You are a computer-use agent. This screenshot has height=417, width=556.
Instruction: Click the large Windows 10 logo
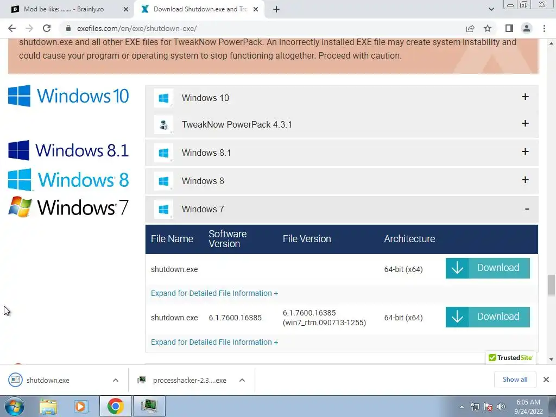(68, 96)
